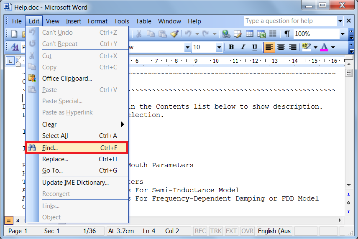This screenshot has width=358, height=239.
Task: Toggle the OVR overtype status indicator
Action: click(247, 231)
